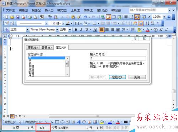Open the 视图(V) menu
Viewport: 178px width, 132px height.
pos(36,10)
